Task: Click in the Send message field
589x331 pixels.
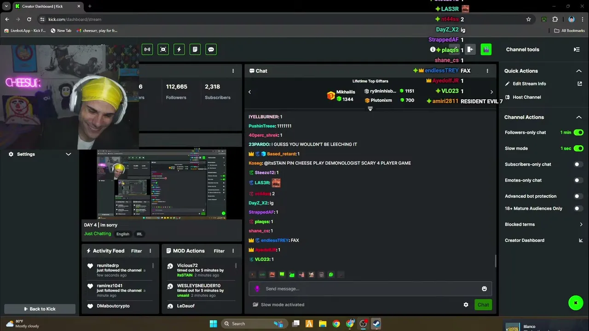Action: point(370,289)
